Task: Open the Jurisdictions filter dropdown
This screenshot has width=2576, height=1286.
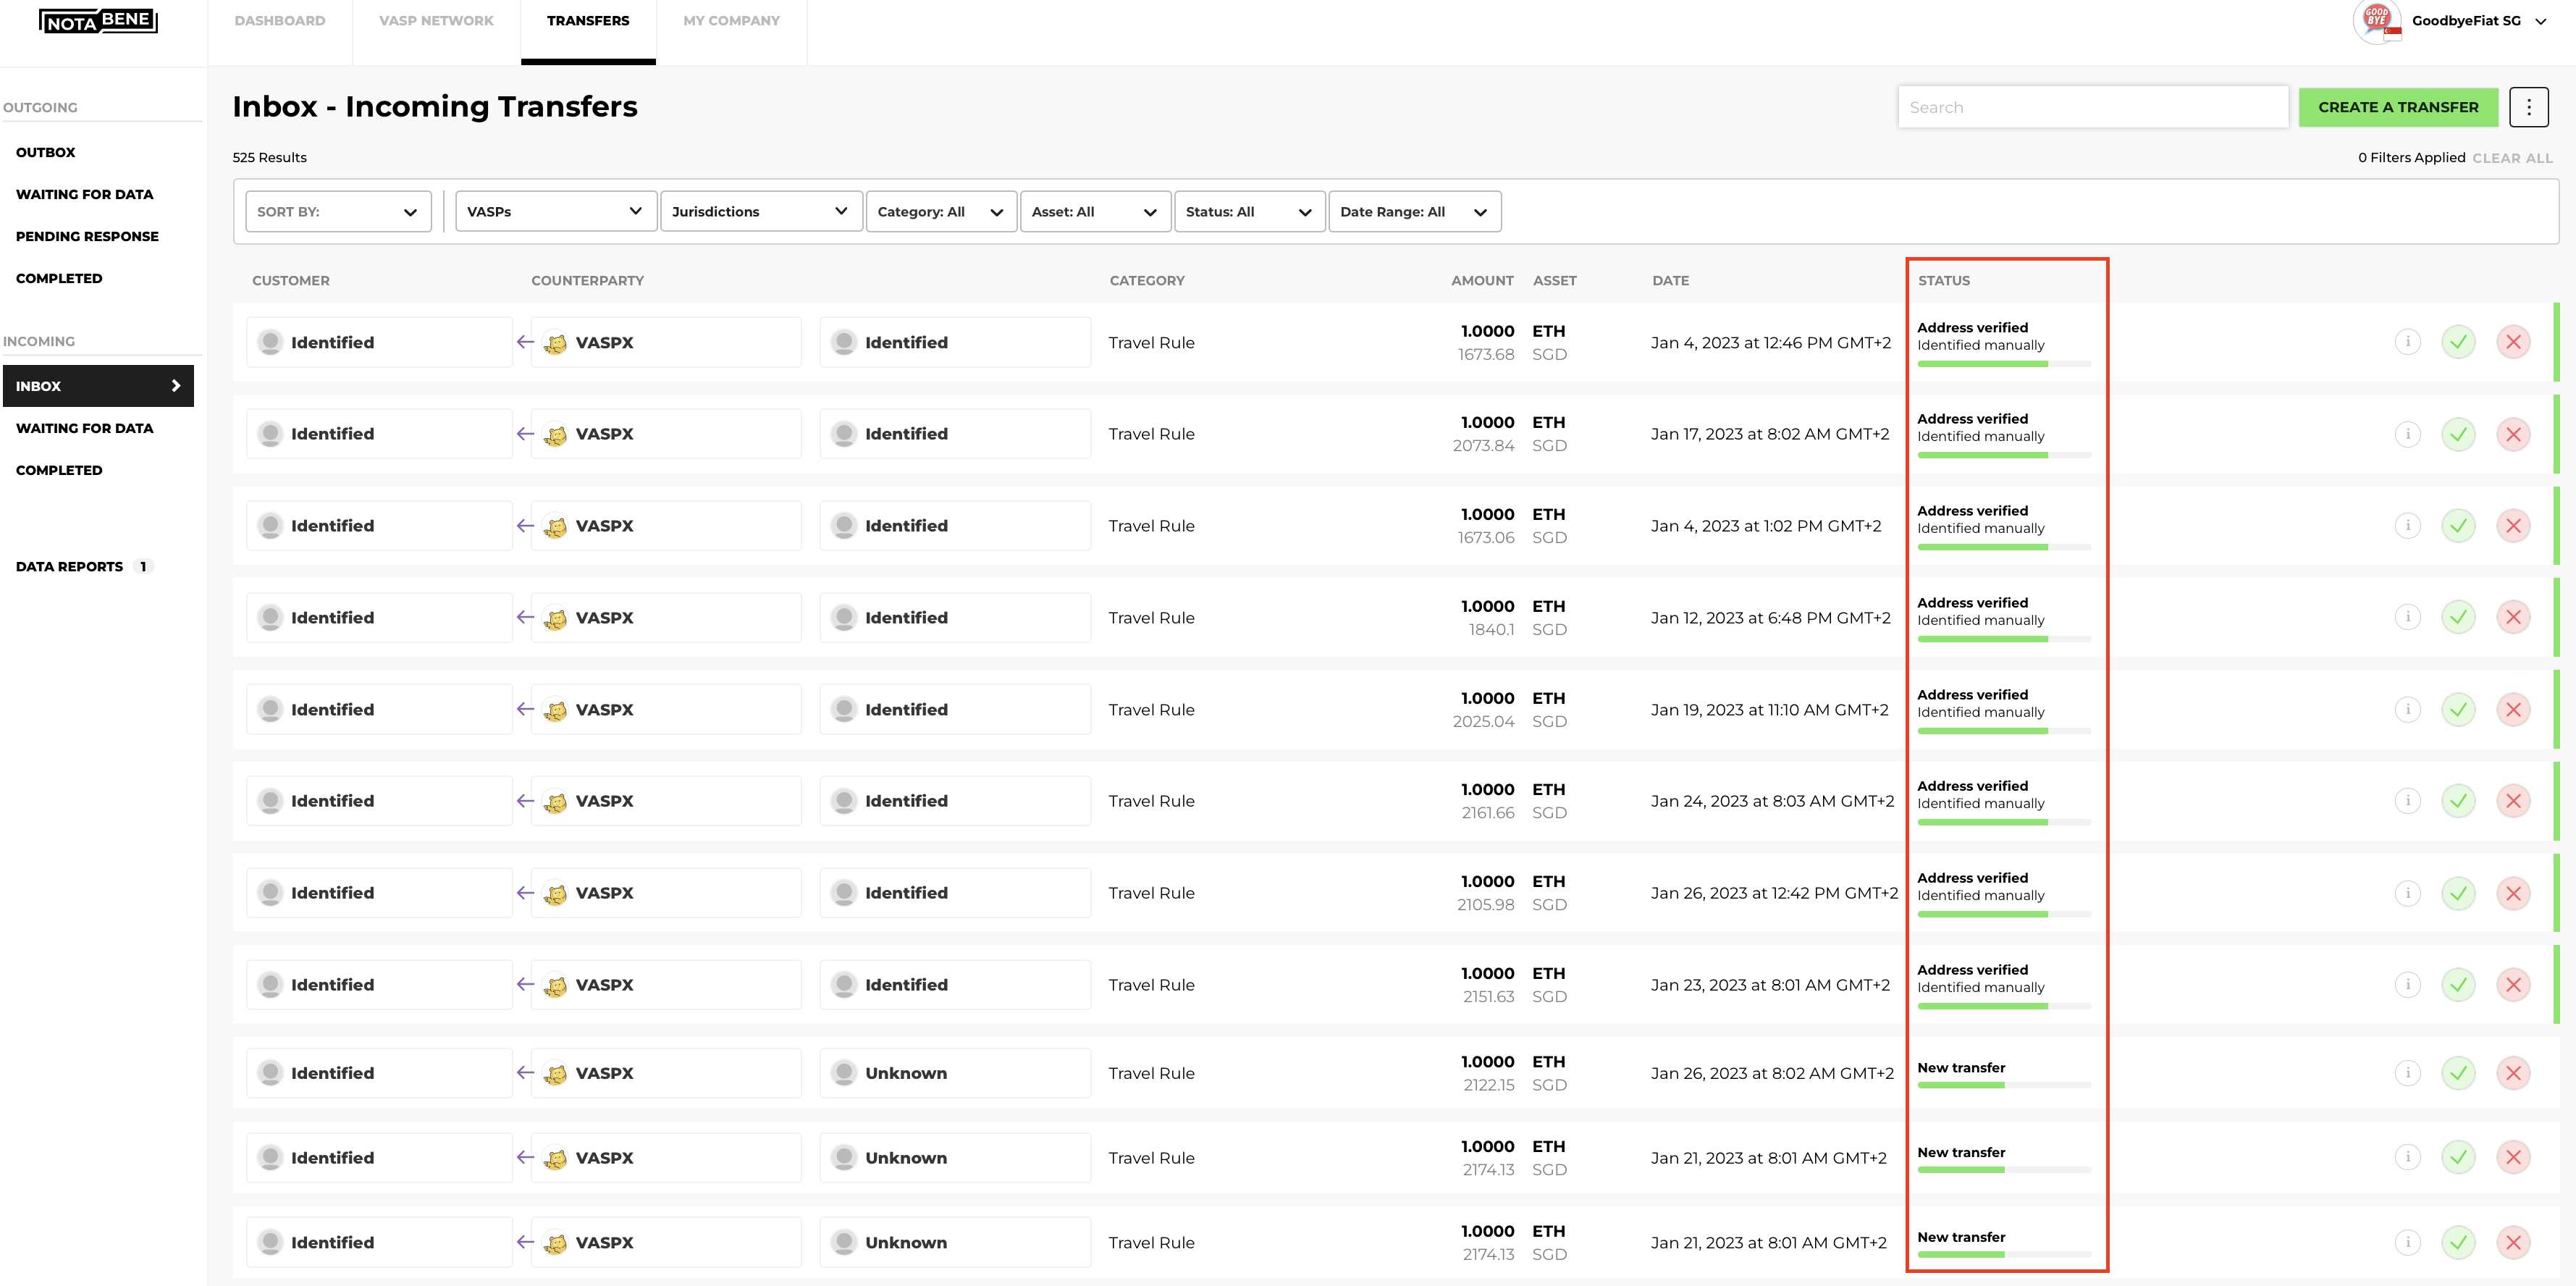Action: (761, 212)
